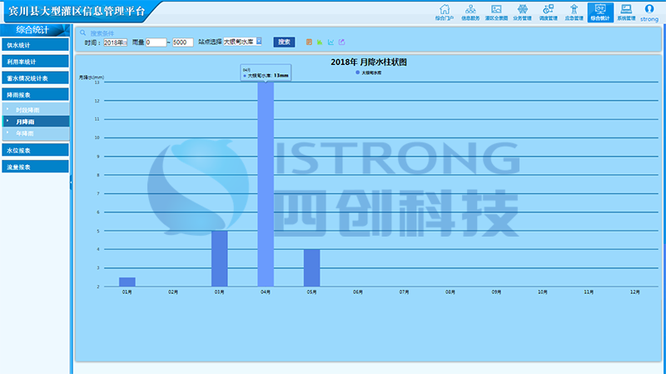Select the 月降雨 submenu item
The image size is (666, 374).
(x=36, y=122)
